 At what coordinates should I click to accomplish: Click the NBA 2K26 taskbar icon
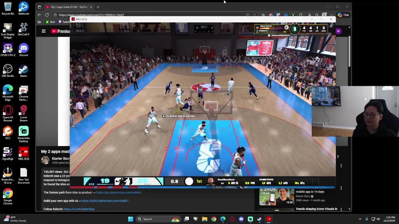click(x=269, y=219)
